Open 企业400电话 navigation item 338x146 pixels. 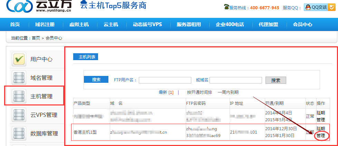coord(230,24)
